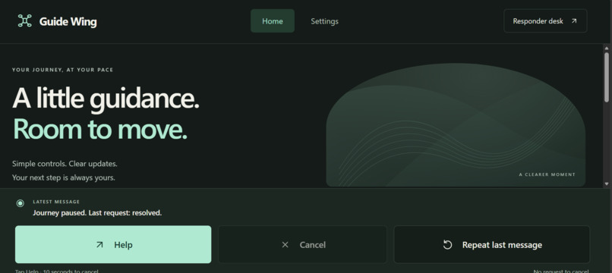Click the 'A CLEARER MOMENT' caption
Screen dimensions: 612x273
click(x=547, y=174)
